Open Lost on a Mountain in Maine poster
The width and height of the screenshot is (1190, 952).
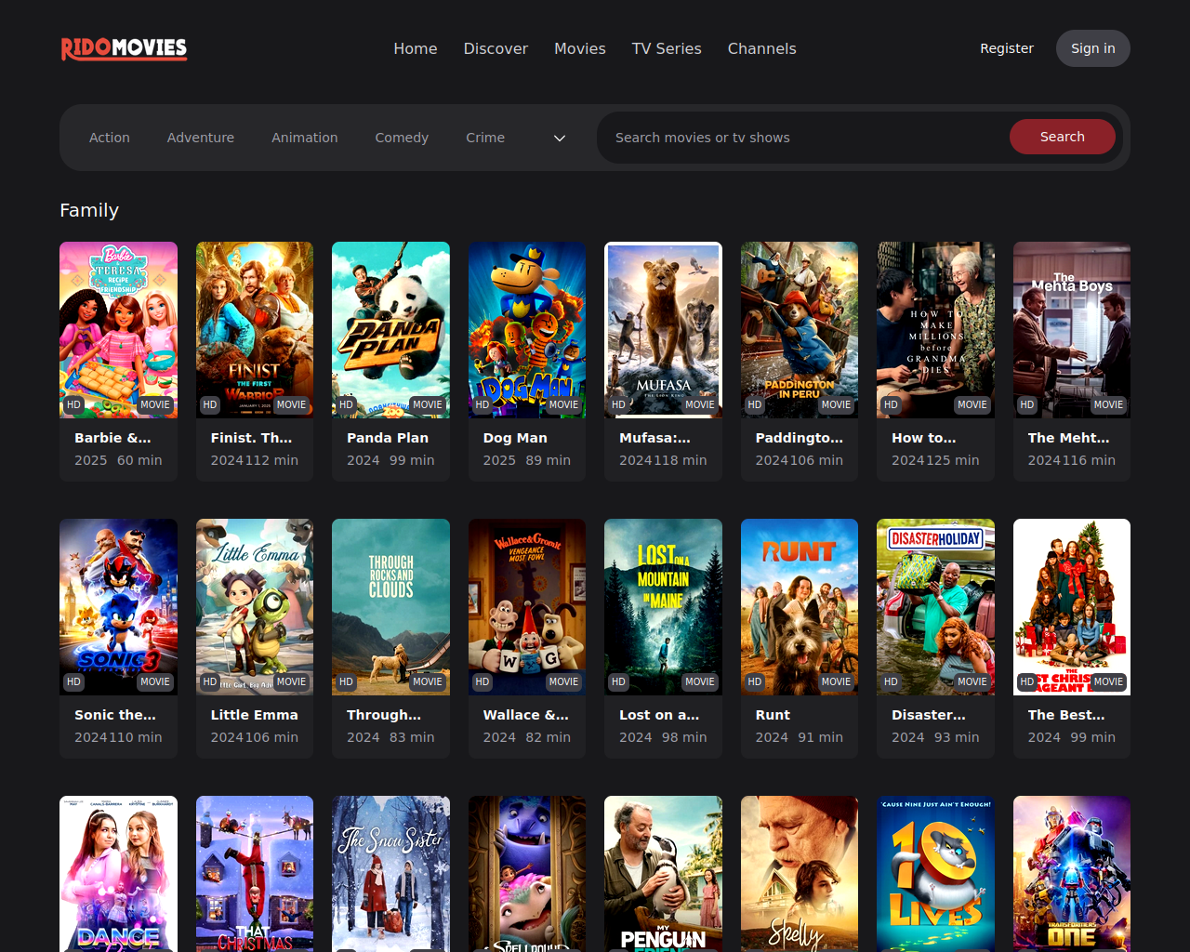[663, 607]
